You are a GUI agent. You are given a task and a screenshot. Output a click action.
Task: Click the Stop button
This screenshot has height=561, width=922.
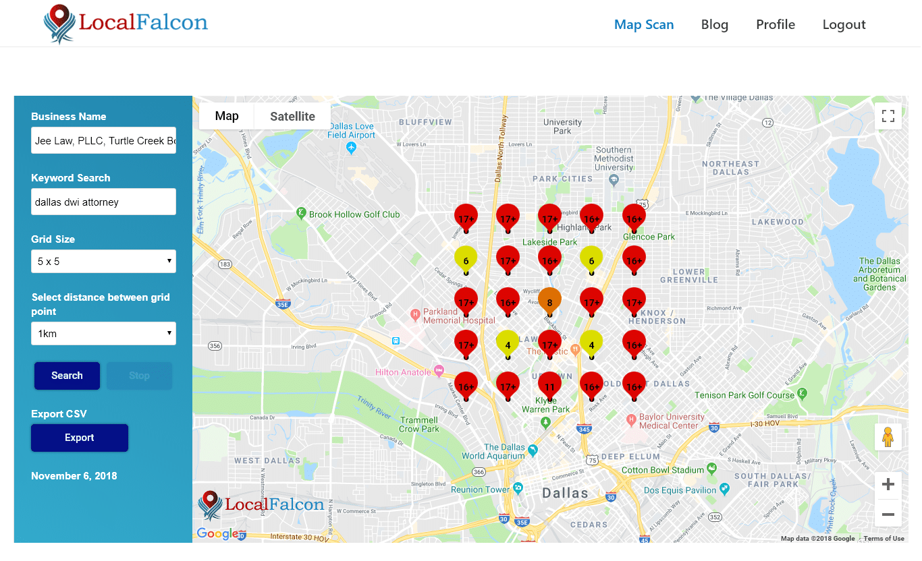pyautogui.click(x=139, y=376)
